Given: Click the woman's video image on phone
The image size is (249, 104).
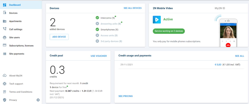Looking at the screenshot, I should coord(228,32).
